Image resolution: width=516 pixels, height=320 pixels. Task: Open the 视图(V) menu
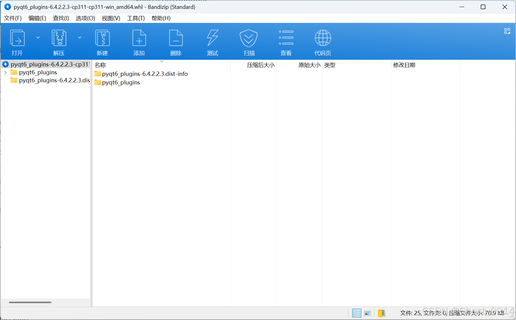111,18
